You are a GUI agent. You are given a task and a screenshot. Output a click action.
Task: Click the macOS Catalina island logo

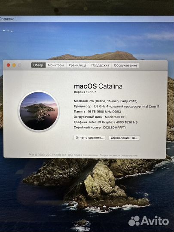pyautogui.click(x=39, y=111)
